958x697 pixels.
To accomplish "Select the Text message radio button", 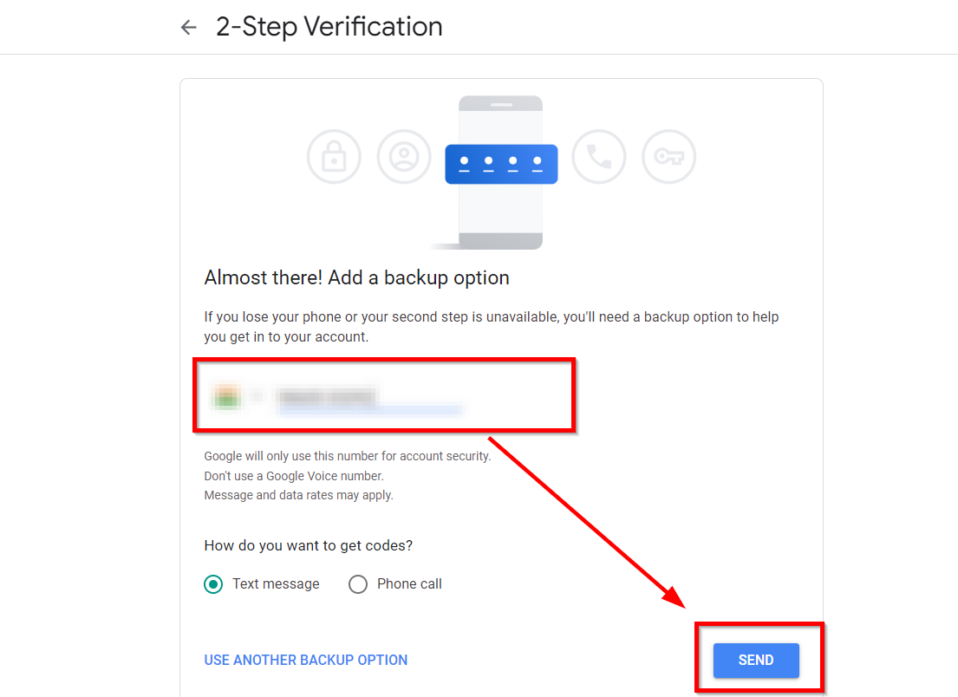I will click(212, 584).
